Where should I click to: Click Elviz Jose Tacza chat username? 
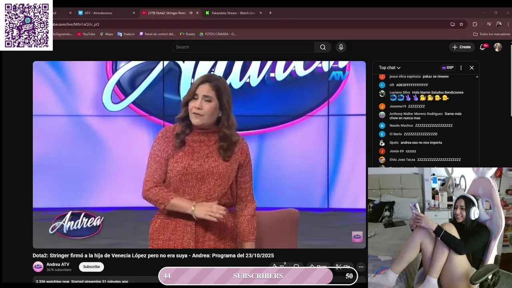pyautogui.click(x=402, y=160)
